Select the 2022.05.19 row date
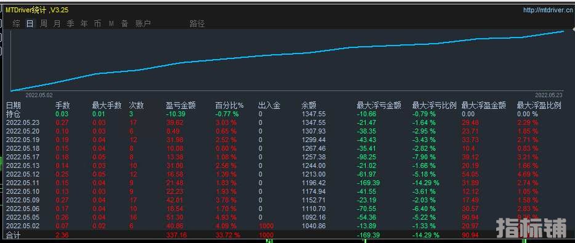 [23, 140]
